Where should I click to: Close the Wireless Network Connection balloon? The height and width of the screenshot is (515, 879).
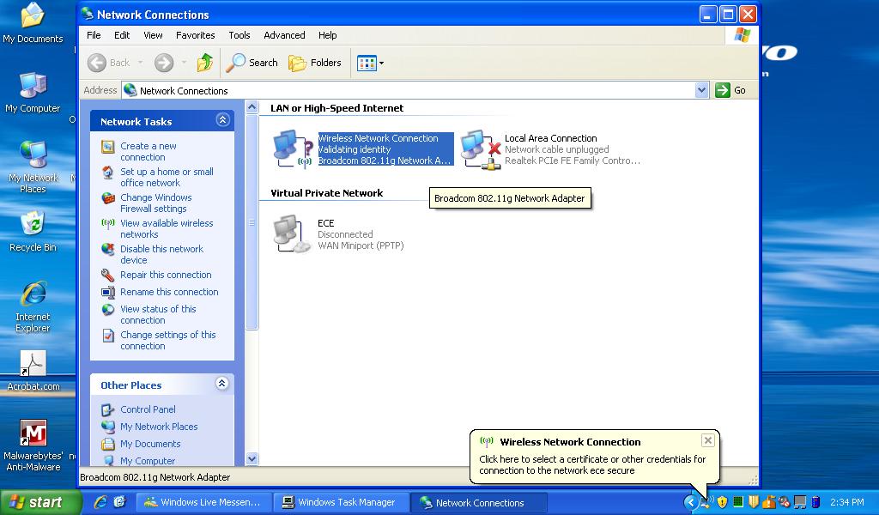[707, 440]
